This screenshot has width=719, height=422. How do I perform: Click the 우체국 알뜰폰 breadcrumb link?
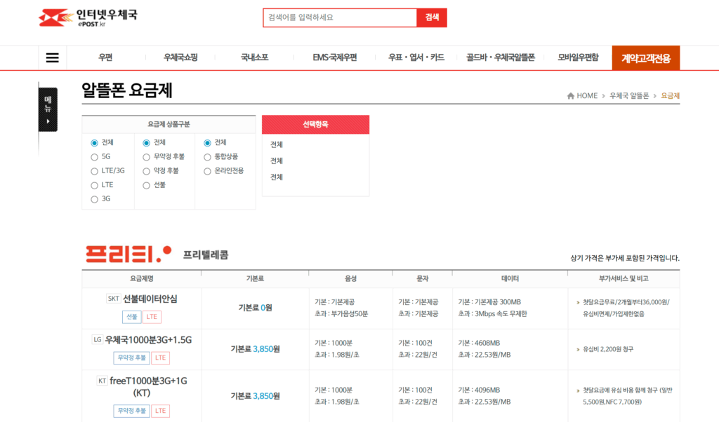tap(629, 95)
